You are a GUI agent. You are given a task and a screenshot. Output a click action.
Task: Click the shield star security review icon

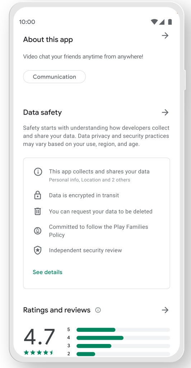[38, 250]
